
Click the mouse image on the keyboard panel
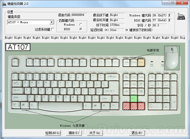click(x=172, y=58)
